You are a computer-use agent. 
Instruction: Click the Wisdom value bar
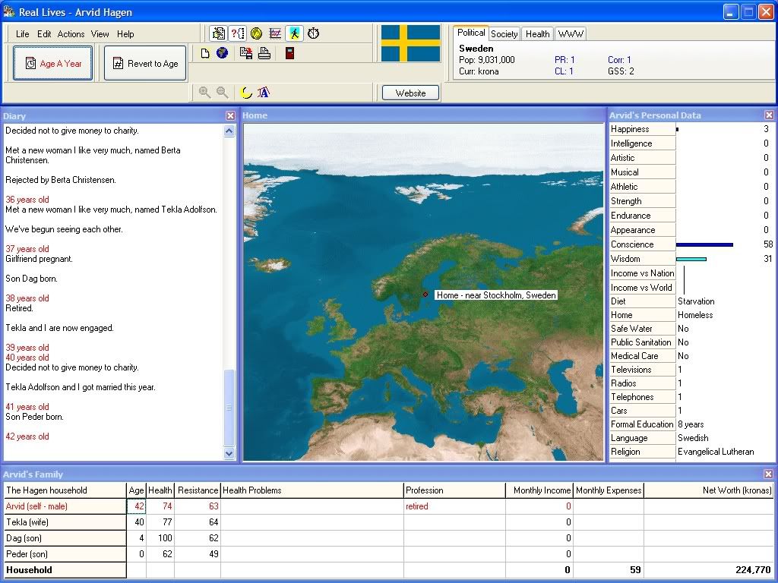tap(691, 259)
